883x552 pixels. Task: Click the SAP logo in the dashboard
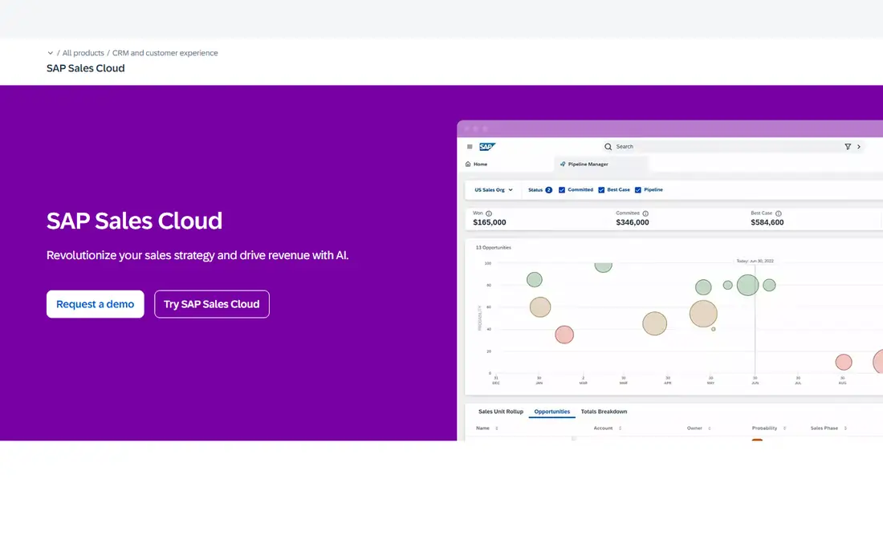487,146
